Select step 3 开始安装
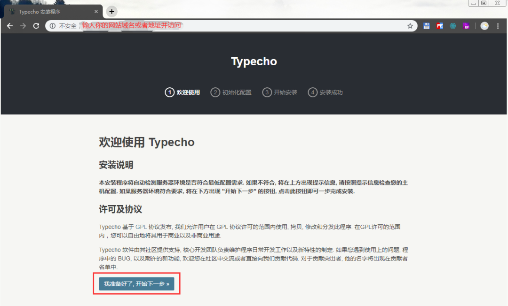This screenshot has height=306, width=508. point(279,92)
